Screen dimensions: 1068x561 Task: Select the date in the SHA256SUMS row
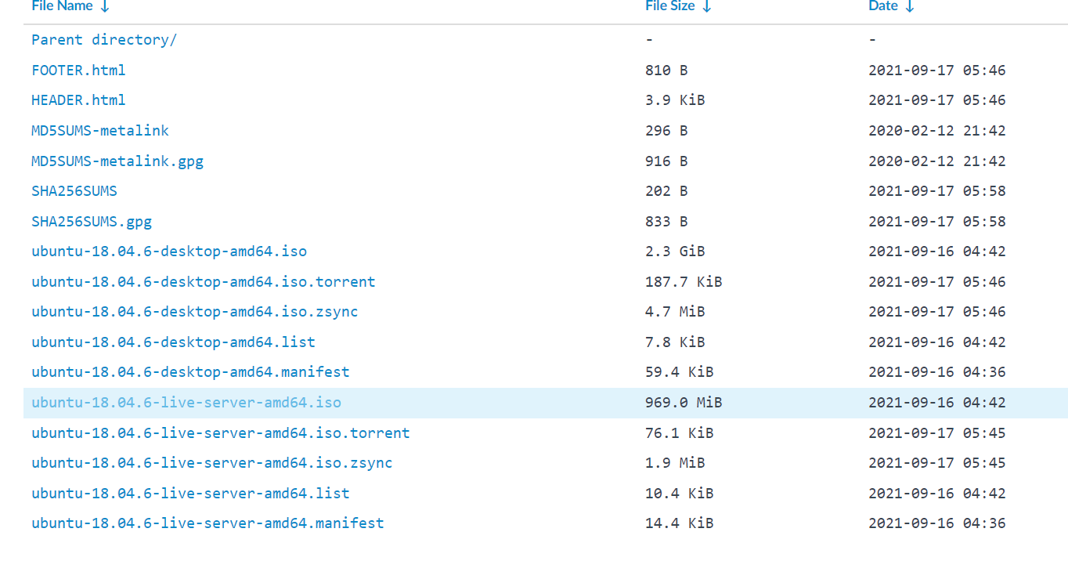937,190
